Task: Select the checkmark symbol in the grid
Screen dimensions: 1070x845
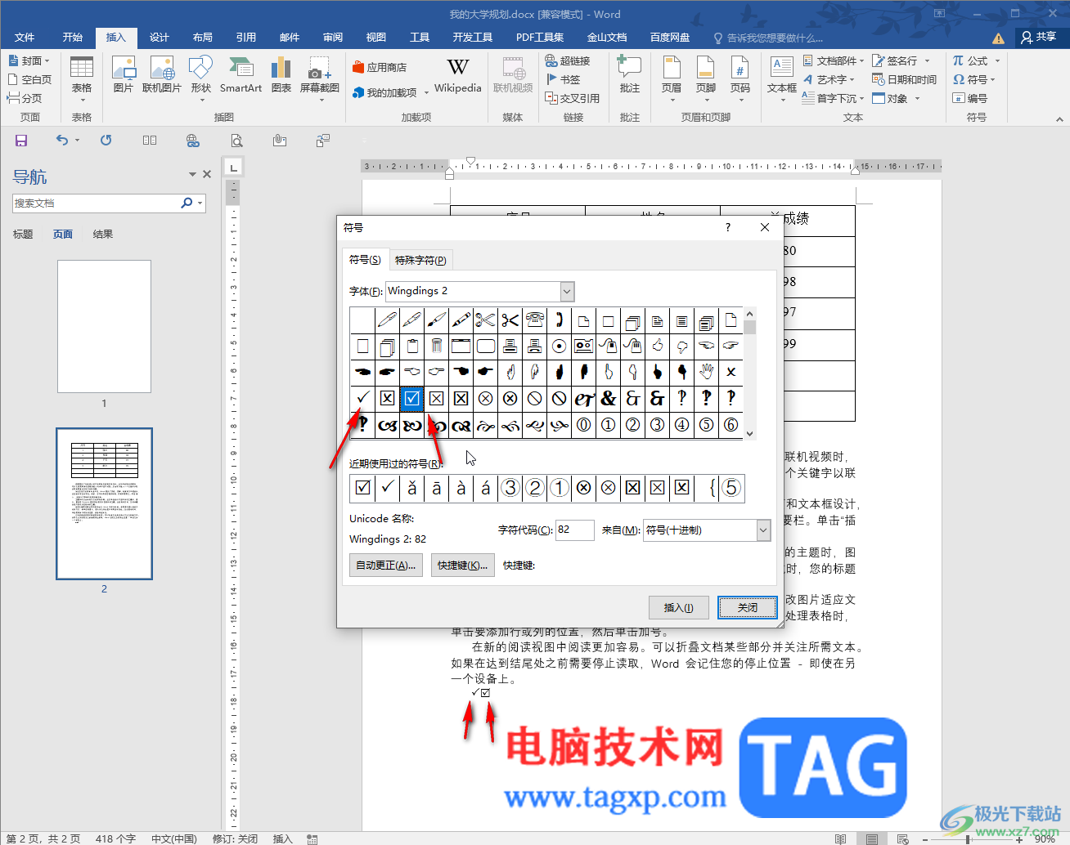Action: pos(362,398)
